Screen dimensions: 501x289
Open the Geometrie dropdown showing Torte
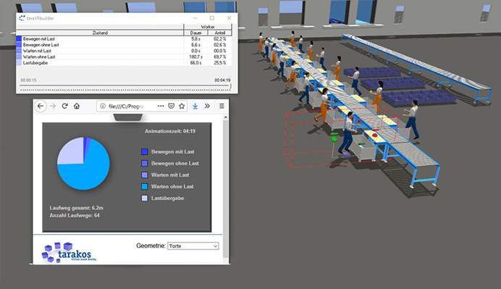(193, 246)
